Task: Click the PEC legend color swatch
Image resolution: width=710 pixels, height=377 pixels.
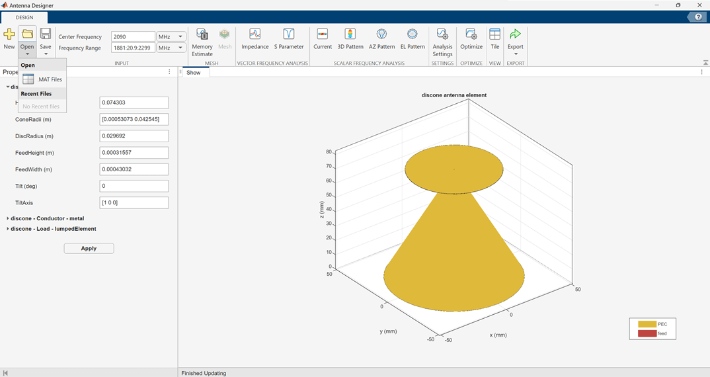Action: 647,324
